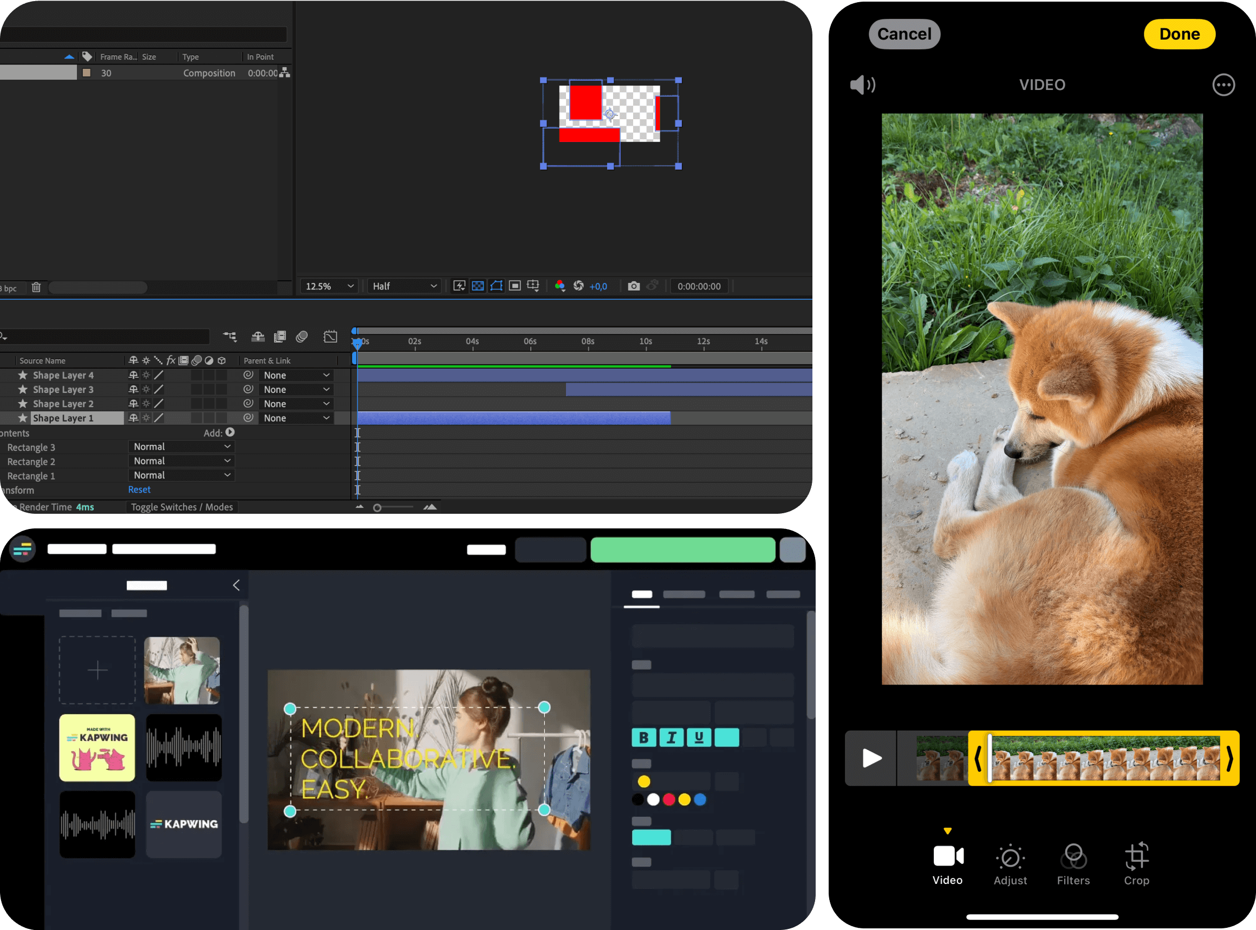Image resolution: width=1256 pixels, height=930 pixels.
Task: Click the audio mute speaker icon
Action: coord(862,85)
